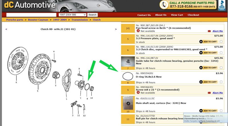Image resolution: width=228 pixels, height=126 pixels.
Task: Tick the checkbox for 3.2 Pressure plate
Action: pos(221,42)
